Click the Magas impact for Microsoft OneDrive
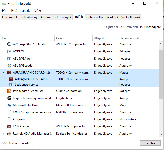 [x=124, y=105]
